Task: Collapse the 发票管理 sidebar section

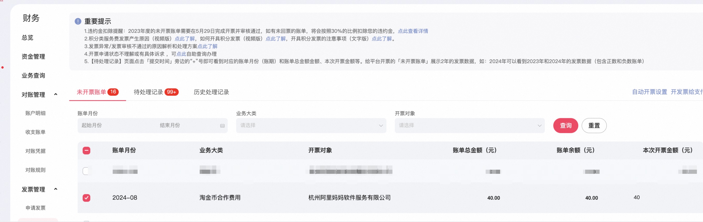Action: coord(56,189)
